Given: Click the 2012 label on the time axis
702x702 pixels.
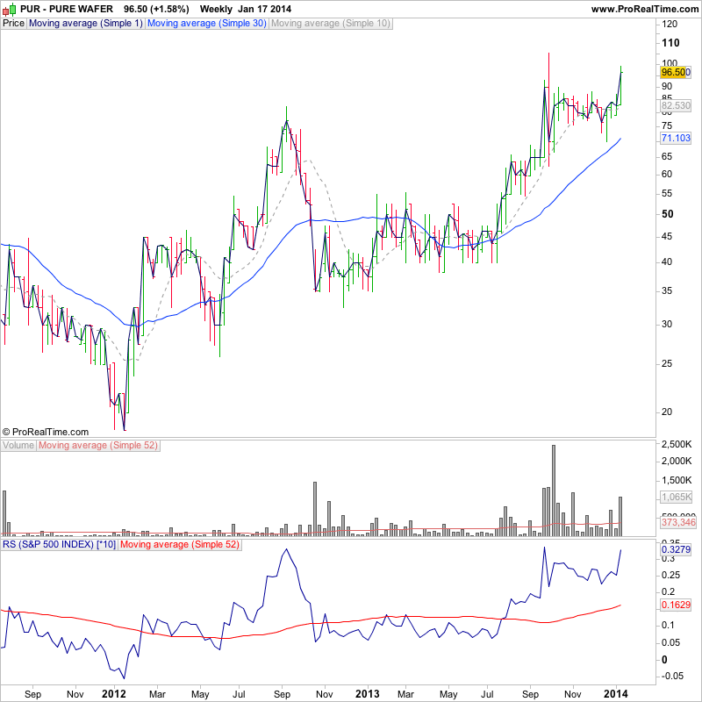Looking at the screenshot, I should coord(114,694).
